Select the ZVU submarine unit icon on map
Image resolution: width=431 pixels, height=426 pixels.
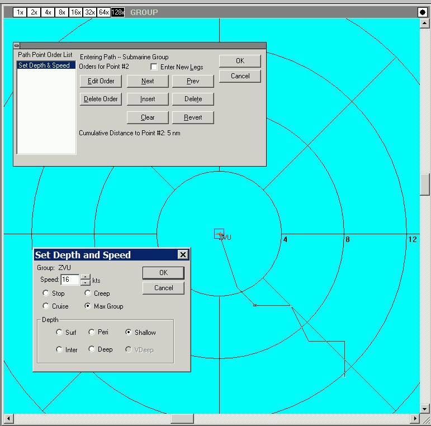(x=219, y=234)
